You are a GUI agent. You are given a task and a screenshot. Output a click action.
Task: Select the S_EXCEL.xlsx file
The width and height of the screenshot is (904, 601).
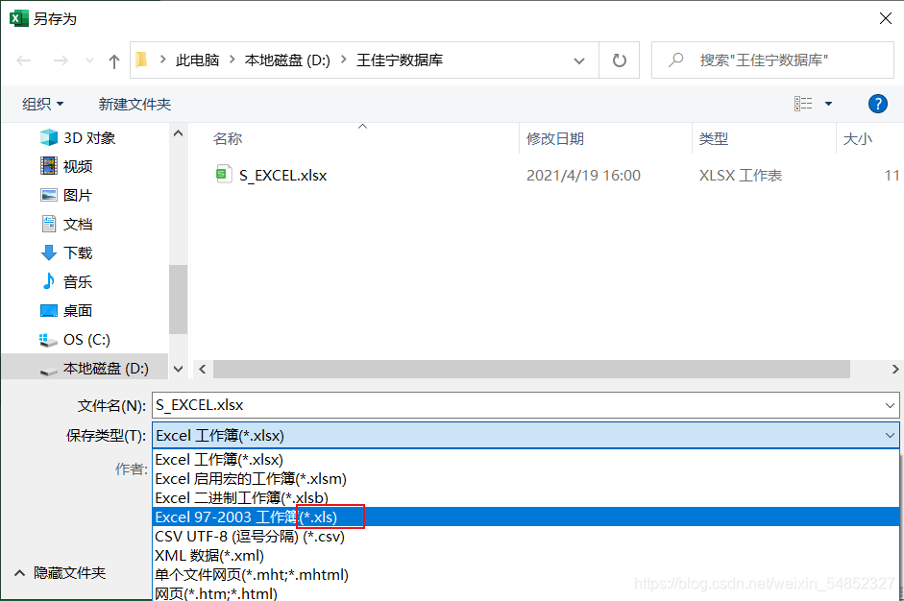coord(282,175)
